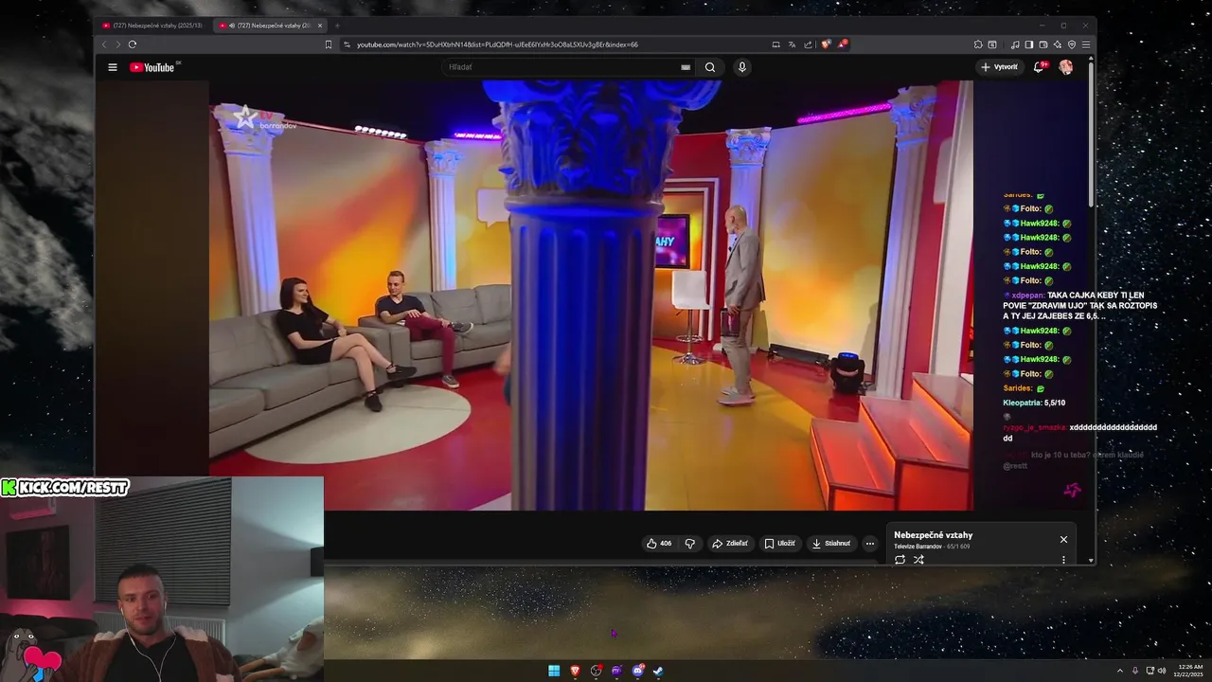Screen dimensions: 1212x682
Task: Open the volume tray icon
Action: 1163,671
